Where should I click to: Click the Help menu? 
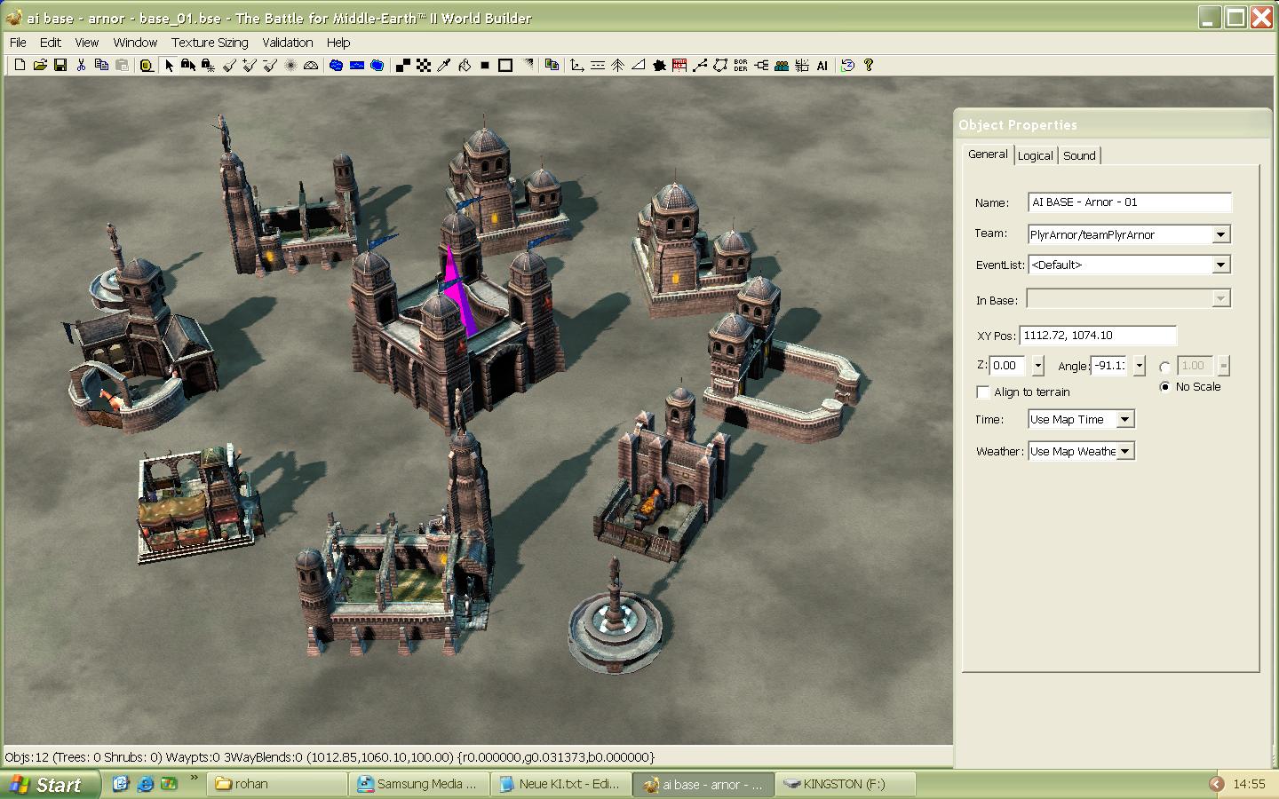338,42
